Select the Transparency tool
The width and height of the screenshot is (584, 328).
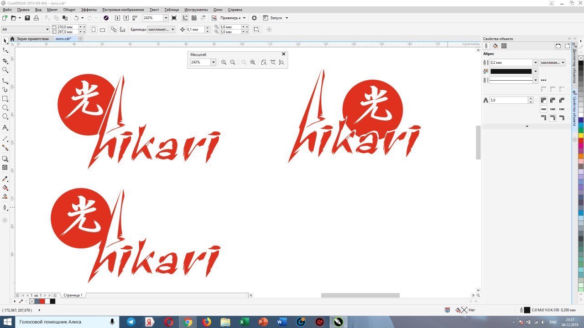pyautogui.click(x=5, y=168)
